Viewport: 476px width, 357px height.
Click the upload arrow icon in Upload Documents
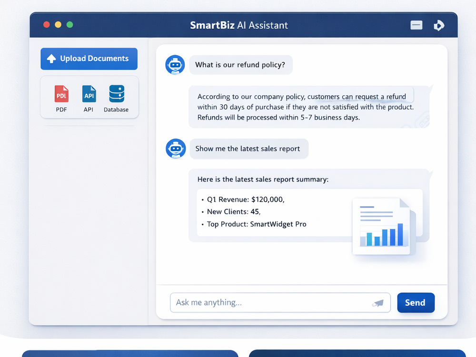51,59
